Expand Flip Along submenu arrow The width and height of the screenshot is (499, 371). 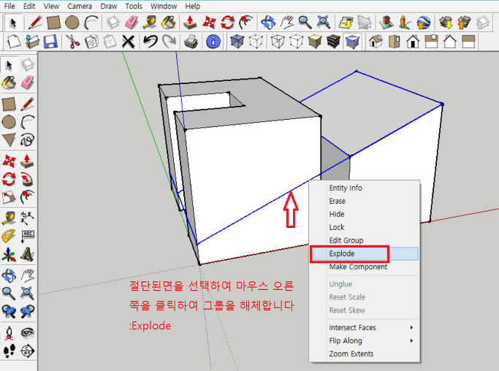411,340
